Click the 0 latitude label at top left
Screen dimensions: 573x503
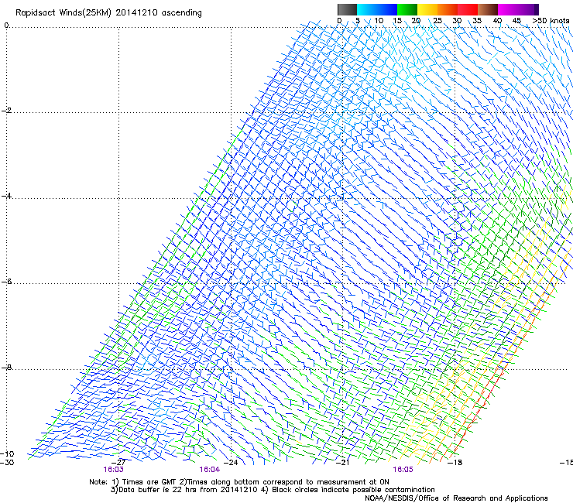6,25
